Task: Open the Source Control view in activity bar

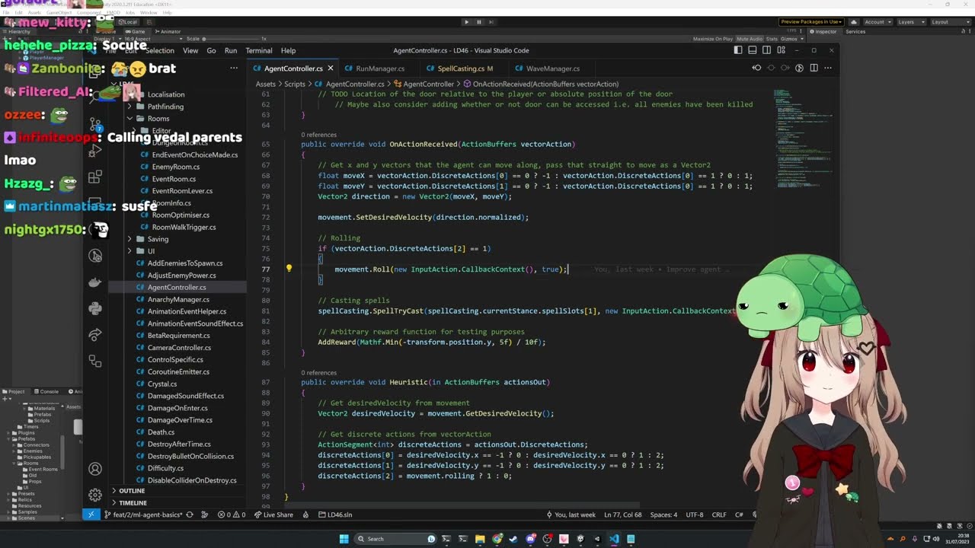Action: 95,123
